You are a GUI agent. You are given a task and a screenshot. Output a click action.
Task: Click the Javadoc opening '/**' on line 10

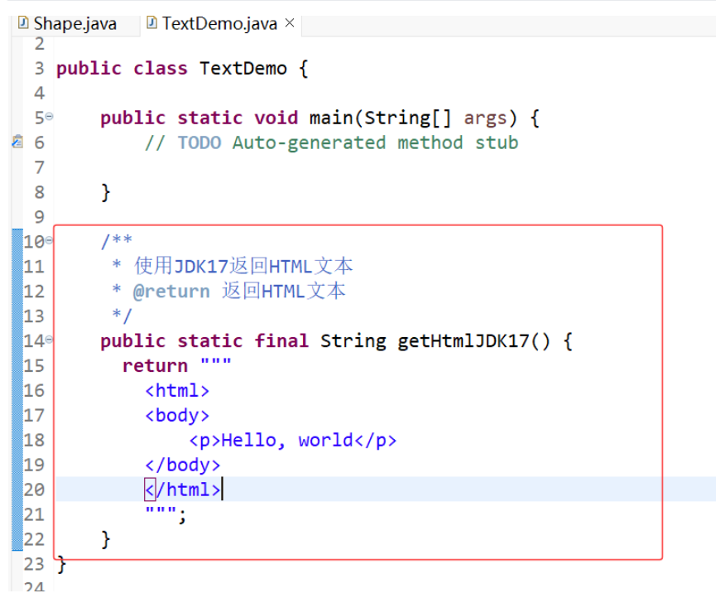[117, 241]
